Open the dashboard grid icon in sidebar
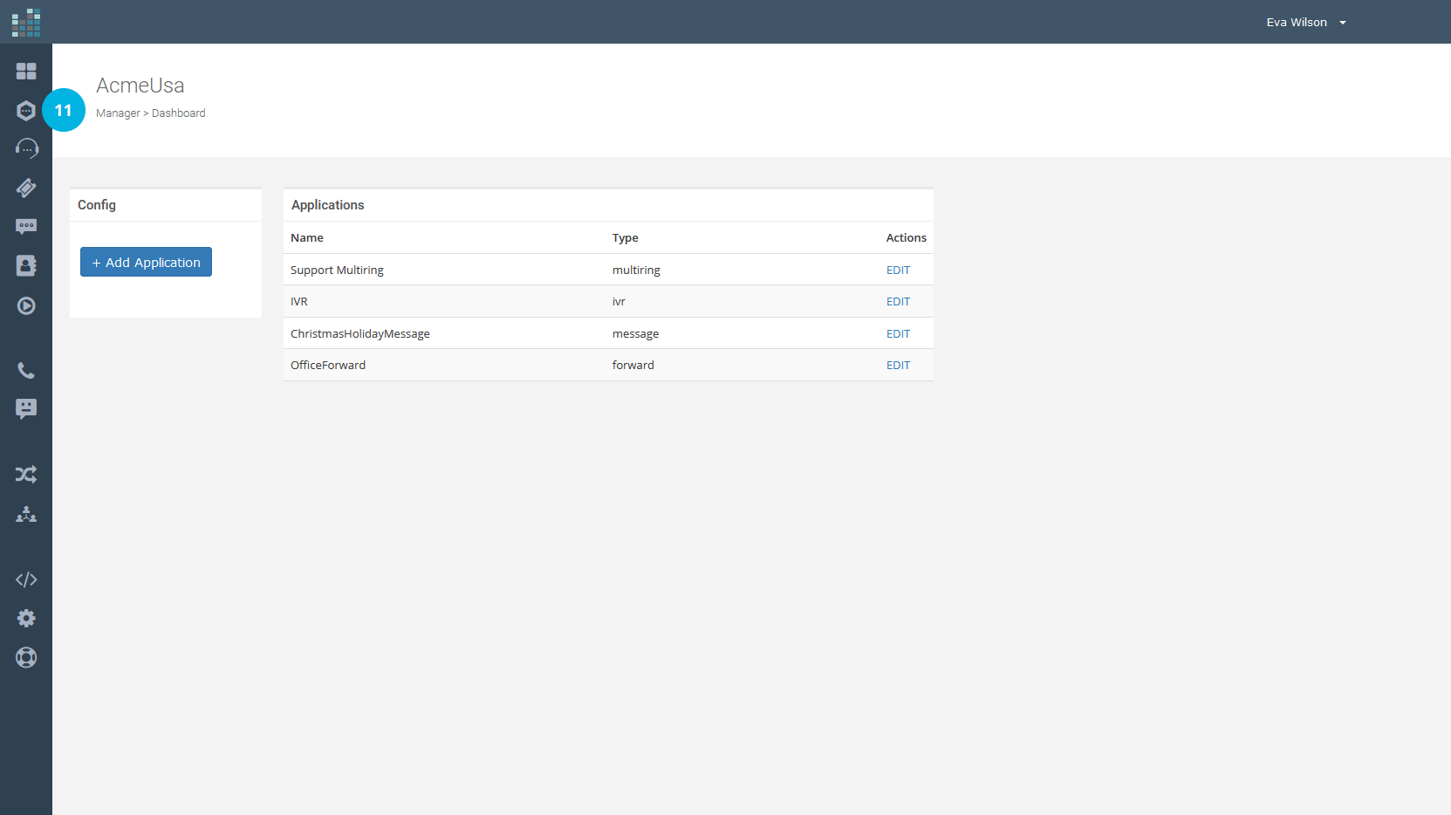Viewport: 1451px width, 815px height. (x=26, y=71)
